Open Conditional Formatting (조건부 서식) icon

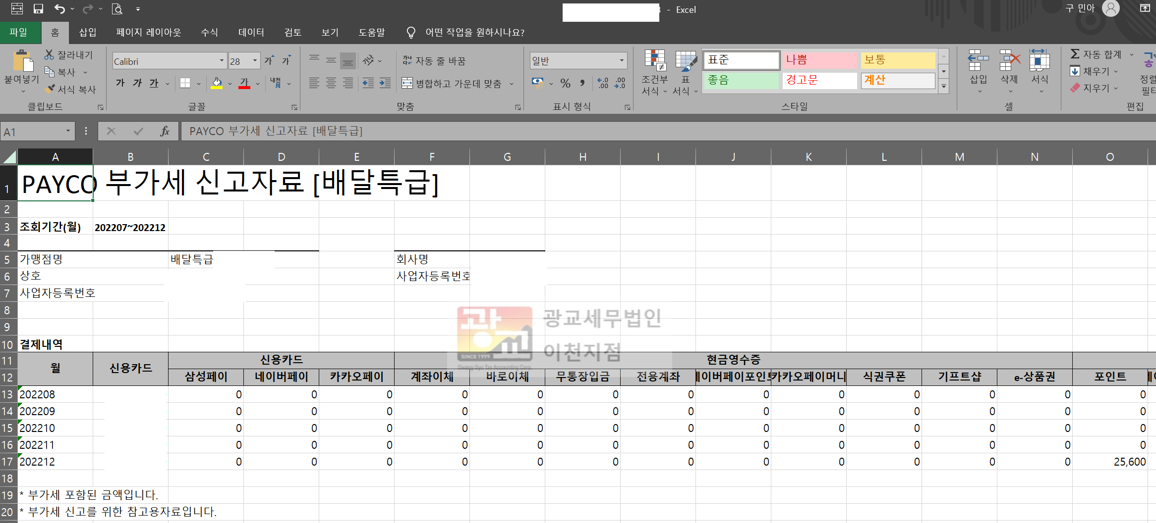(654, 61)
